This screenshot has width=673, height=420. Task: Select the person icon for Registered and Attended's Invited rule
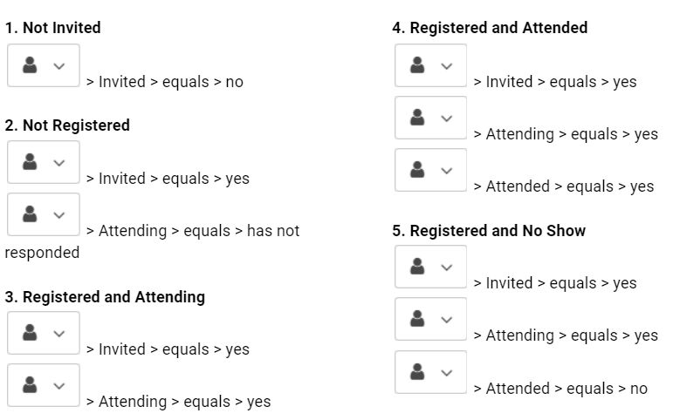[417, 65]
